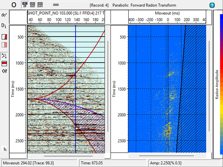Click the gray slider bar in top toolbar
The height and width of the screenshot is (167, 223).
tap(56, 5)
